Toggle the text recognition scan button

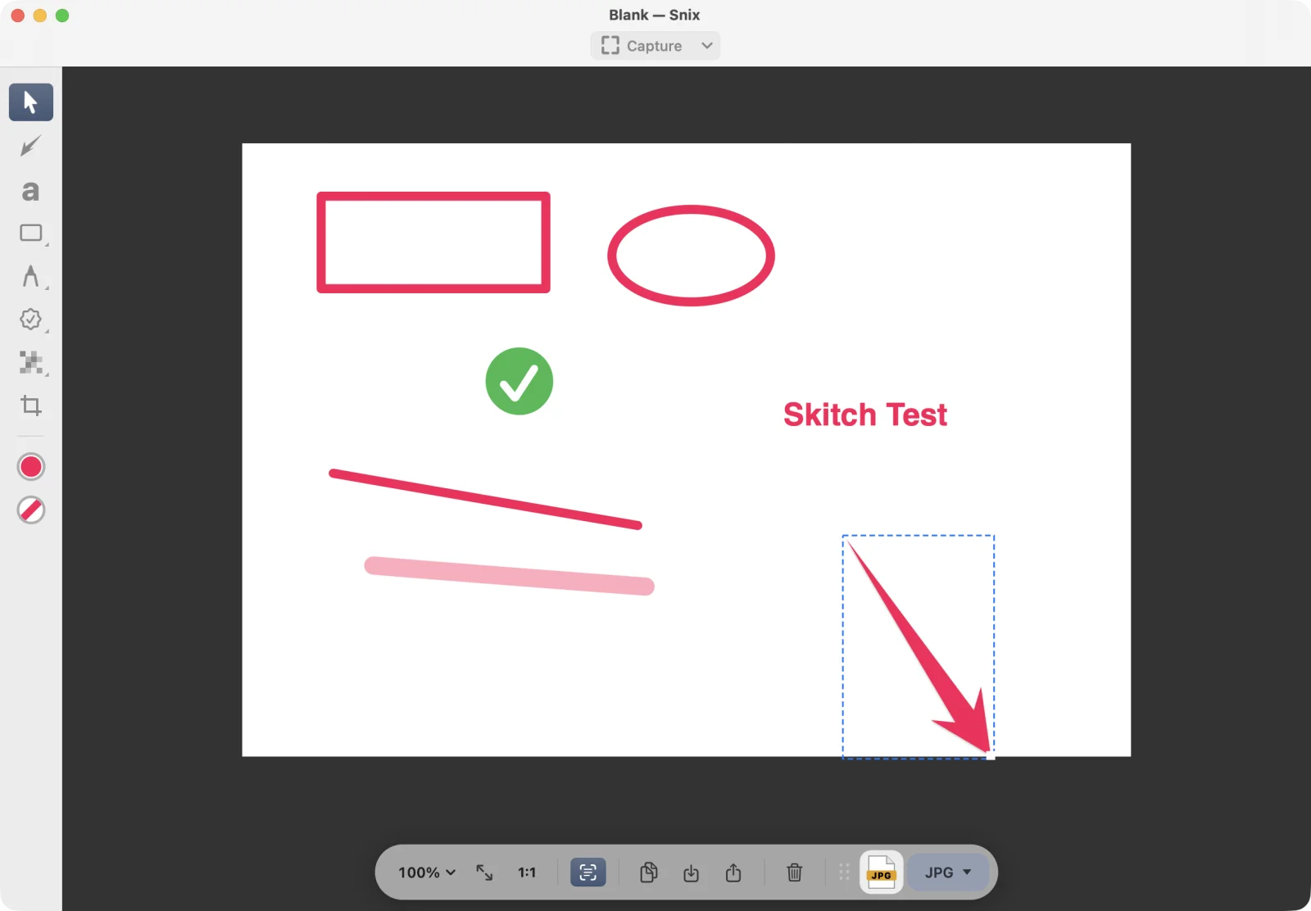click(588, 872)
